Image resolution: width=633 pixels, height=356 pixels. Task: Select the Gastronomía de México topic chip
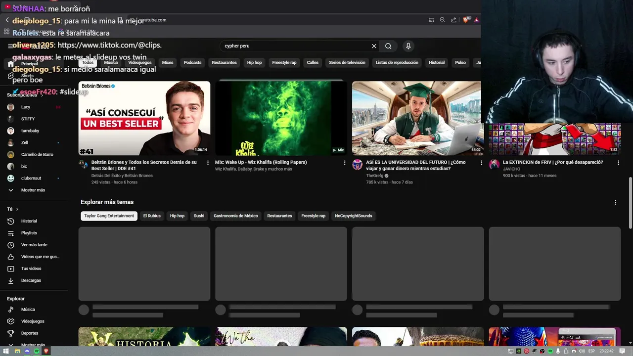[x=236, y=216]
